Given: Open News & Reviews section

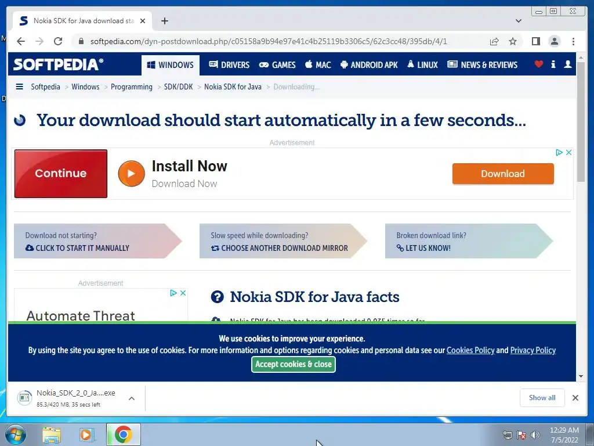Looking at the screenshot, I should (x=482, y=65).
